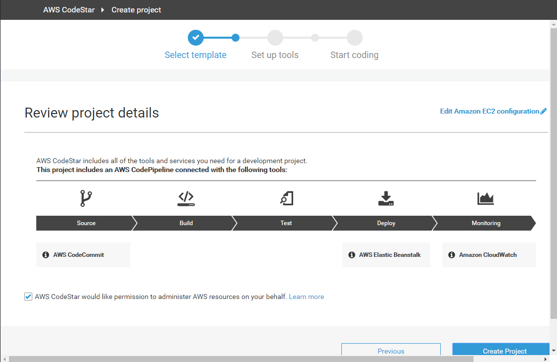Click info icon beside AWS CodeCommit
Image resolution: width=557 pixels, height=362 pixels.
point(46,255)
